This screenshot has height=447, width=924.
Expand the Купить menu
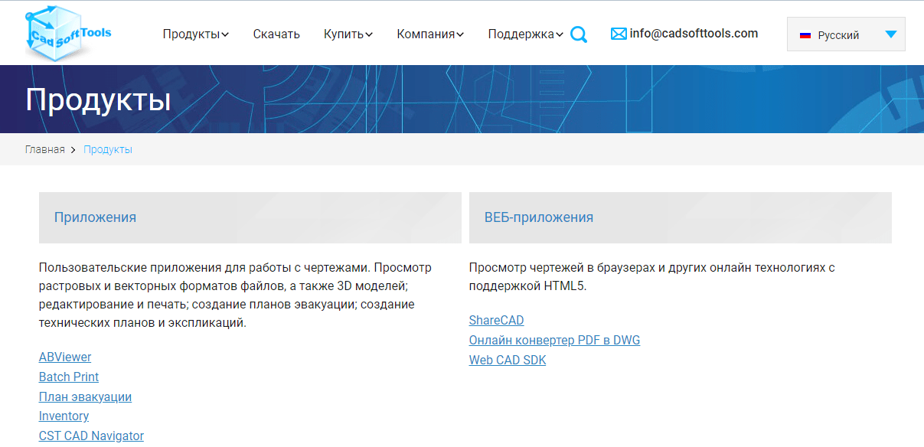pos(348,34)
